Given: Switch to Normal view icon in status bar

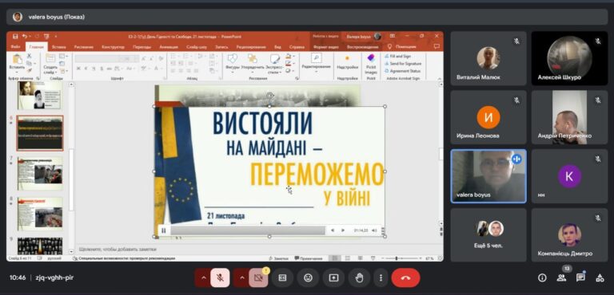Looking at the screenshot, I should pos(334,258).
